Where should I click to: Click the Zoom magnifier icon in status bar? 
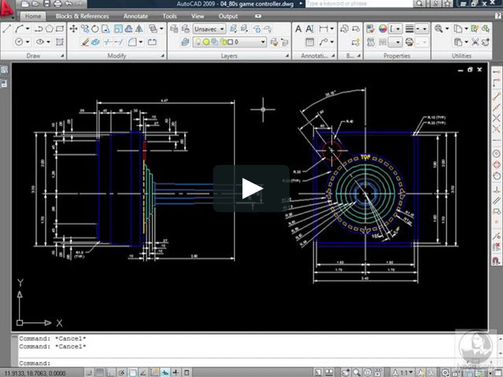pyautogui.click(x=356, y=372)
